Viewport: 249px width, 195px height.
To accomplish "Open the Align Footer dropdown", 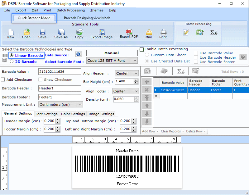I will click(126, 91).
